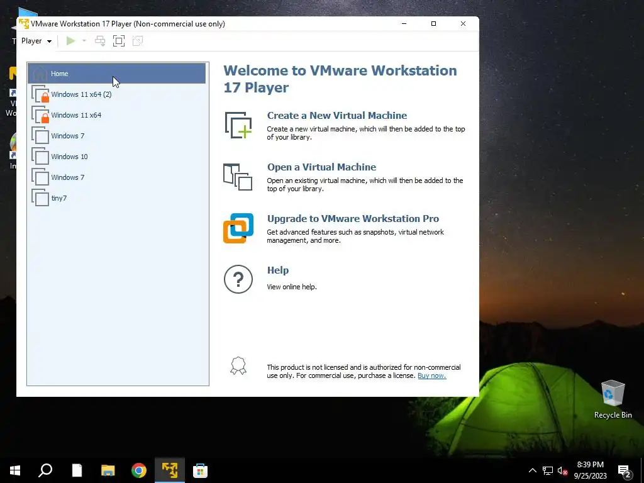Launch Google Chrome from the taskbar

click(x=139, y=470)
